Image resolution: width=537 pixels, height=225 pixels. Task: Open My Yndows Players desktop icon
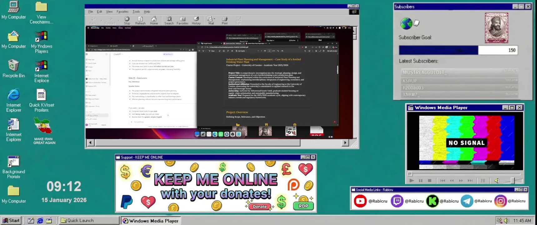[42, 42]
